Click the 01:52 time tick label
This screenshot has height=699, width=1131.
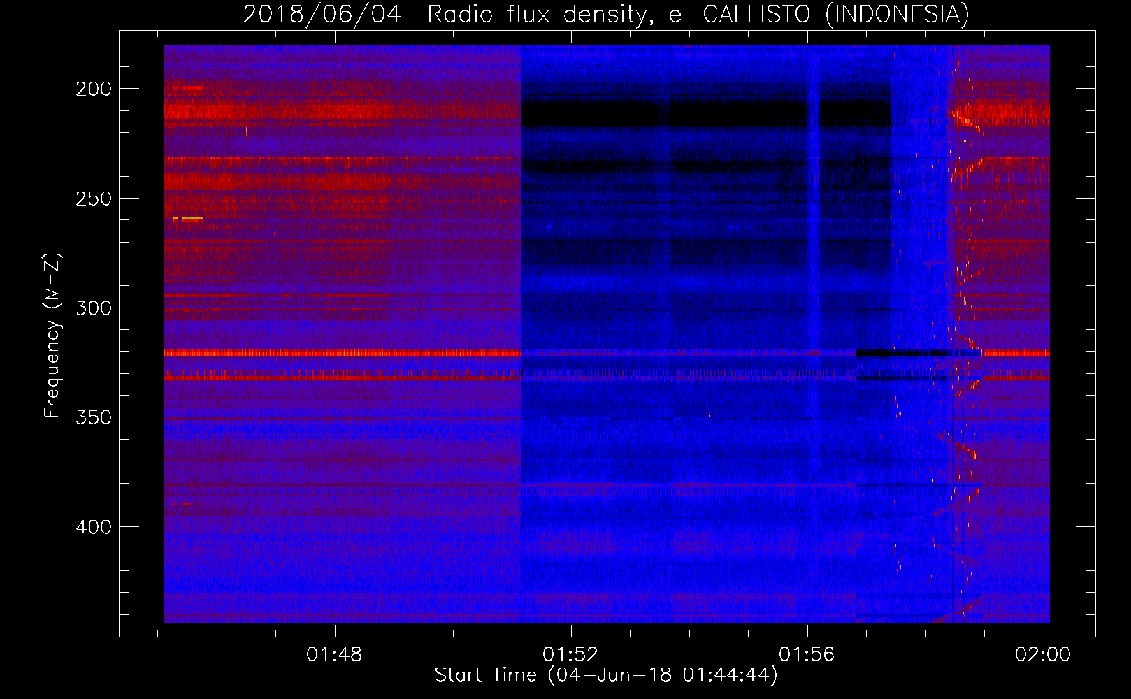pyautogui.click(x=571, y=655)
